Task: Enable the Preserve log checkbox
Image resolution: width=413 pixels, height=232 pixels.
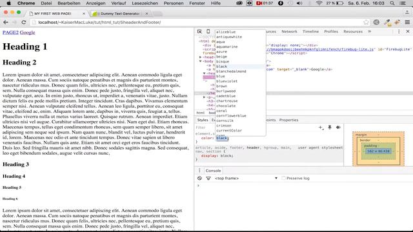Action: tap(283, 178)
